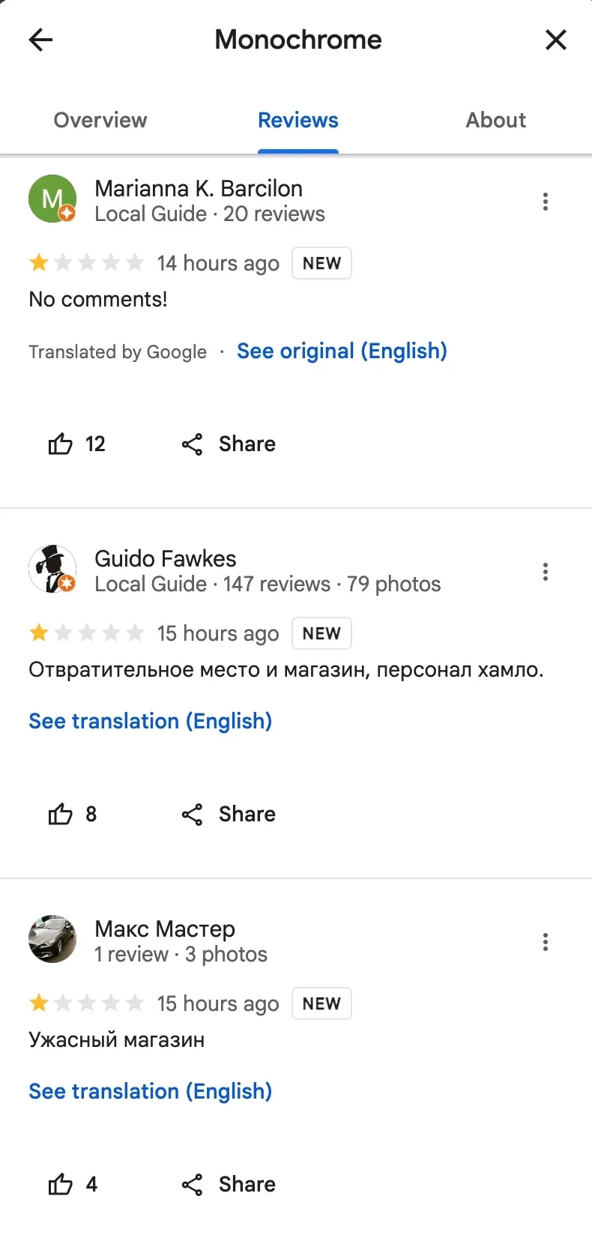See translation of Guido Fawkes' review
Image resolution: width=592 pixels, height=1238 pixels.
(x=150, y=721)
